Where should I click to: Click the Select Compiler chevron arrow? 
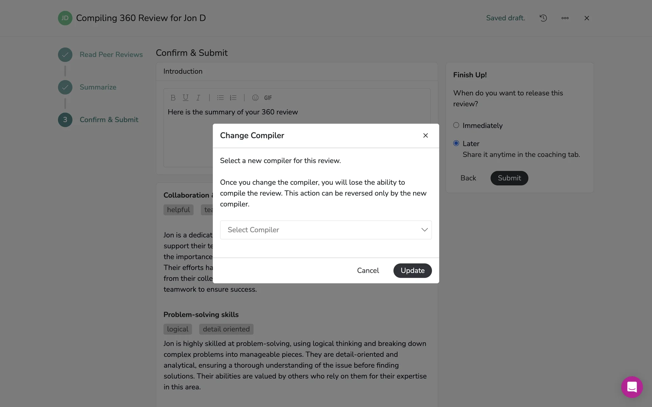pyautogui.click(x=424, y=230)
